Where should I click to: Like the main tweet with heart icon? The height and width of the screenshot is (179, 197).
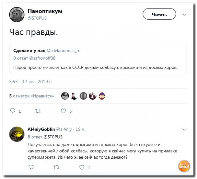point(64,111)
